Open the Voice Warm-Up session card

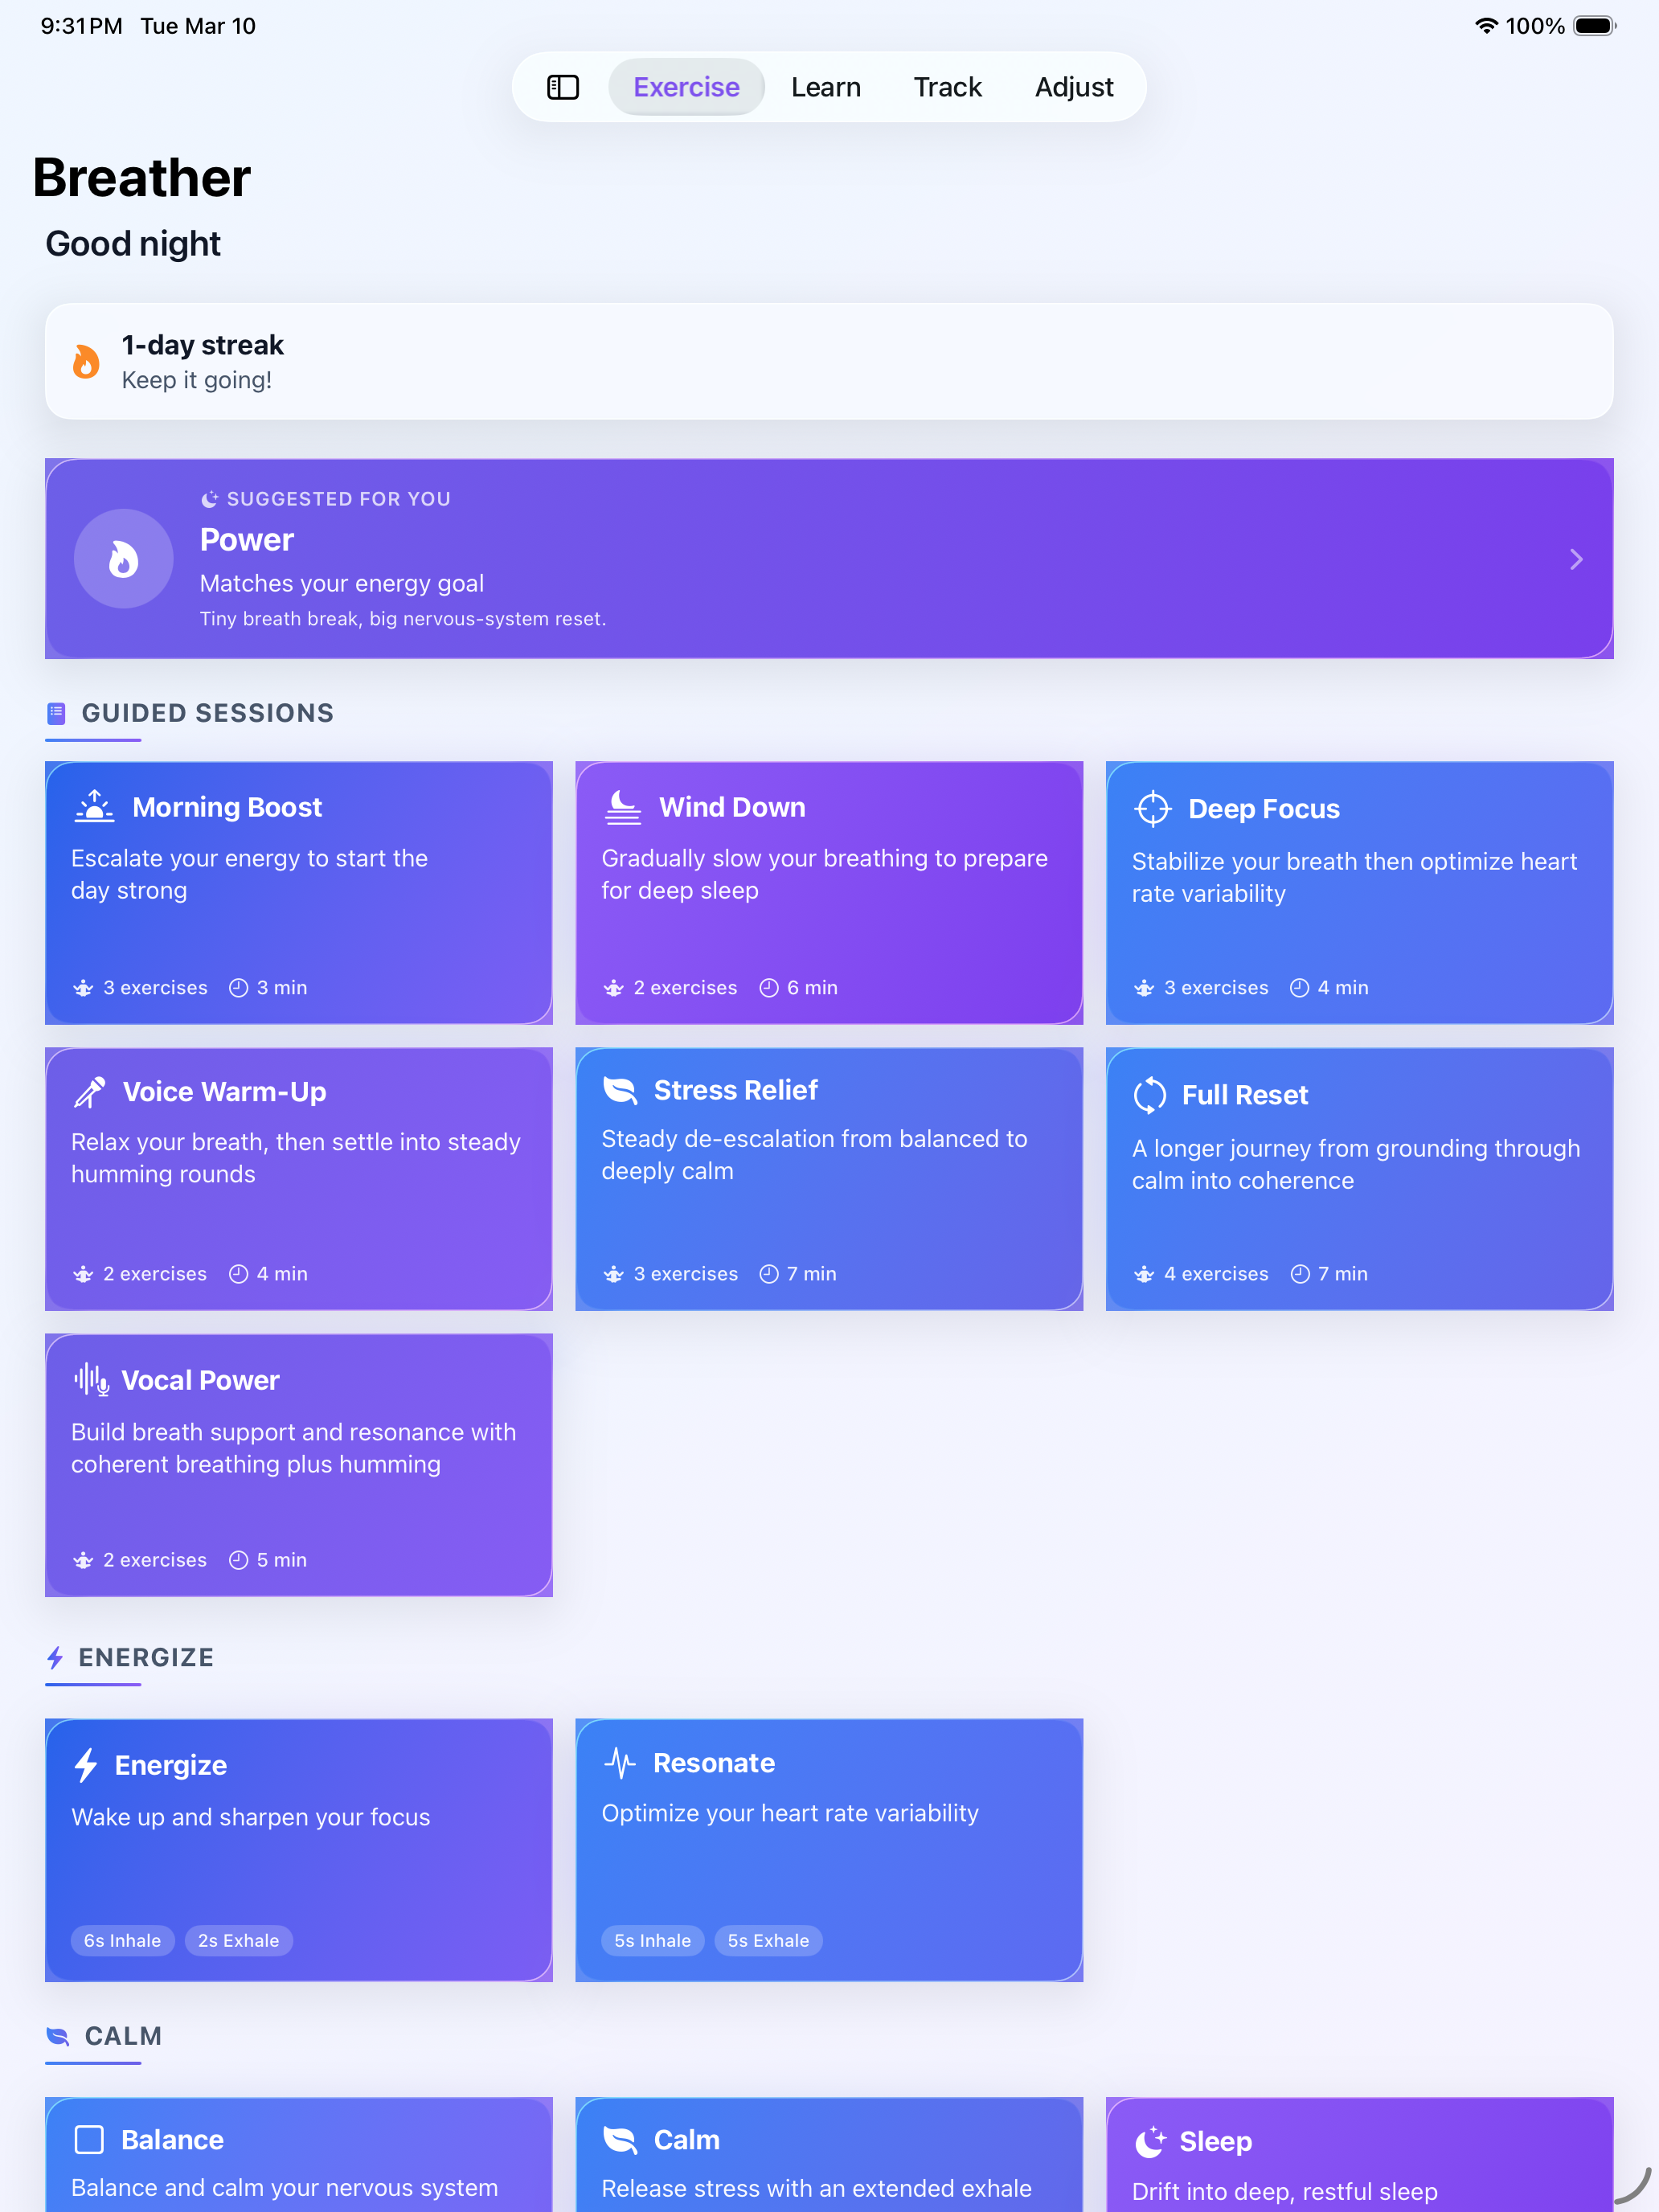[x=299, y=1179]
